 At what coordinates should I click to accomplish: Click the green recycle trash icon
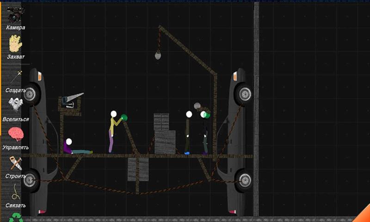click(16, 216)
